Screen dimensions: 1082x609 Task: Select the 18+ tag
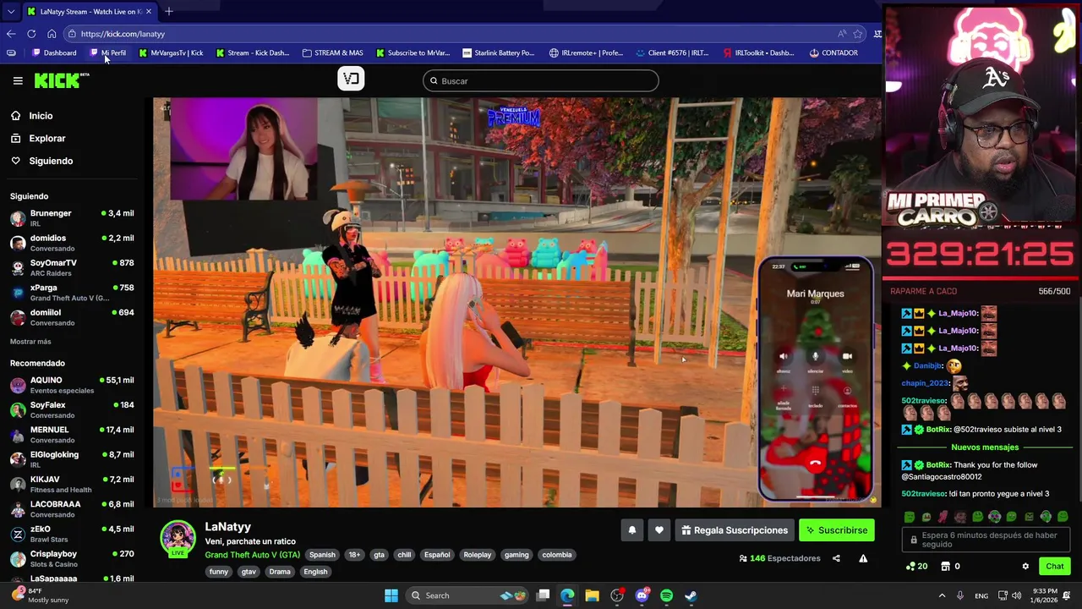[354, 555]
